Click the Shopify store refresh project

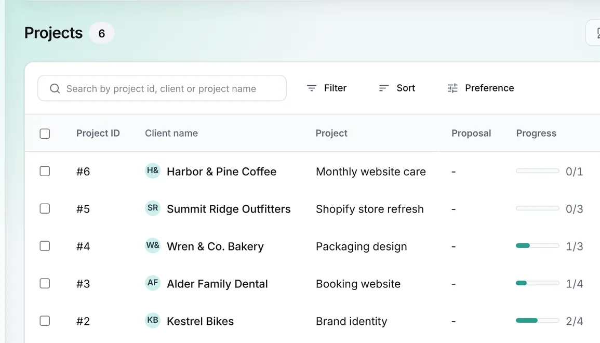pos(370,209)
